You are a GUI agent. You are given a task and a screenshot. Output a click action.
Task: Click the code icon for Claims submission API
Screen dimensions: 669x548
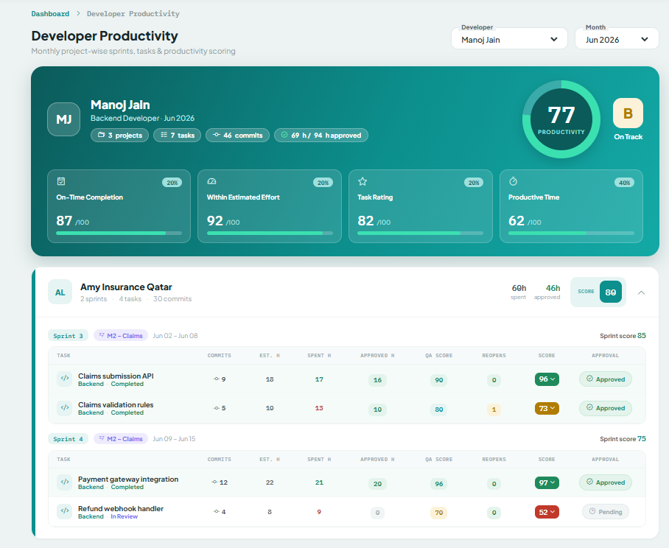tap(64, 379)
